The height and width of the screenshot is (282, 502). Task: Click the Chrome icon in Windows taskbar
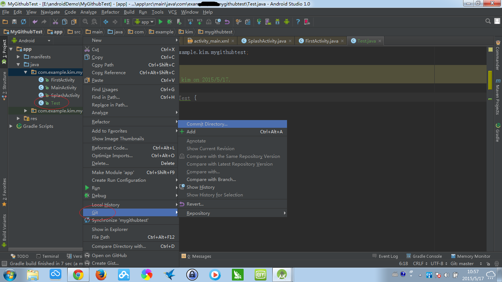pyautogui.click(x=78, y=274)
